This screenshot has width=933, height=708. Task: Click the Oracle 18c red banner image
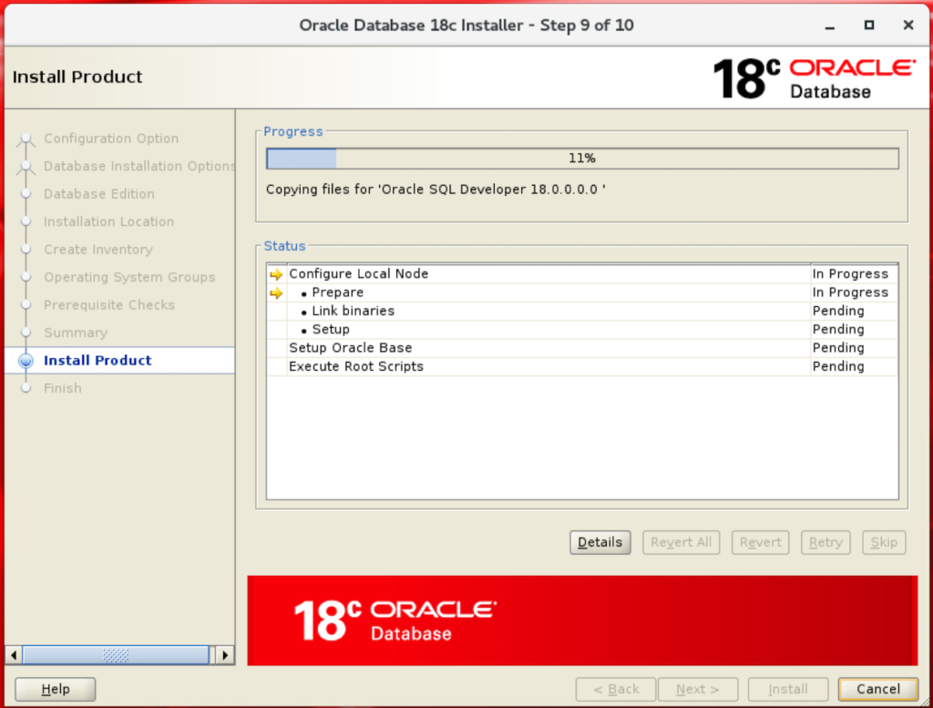tap(582, 621)
